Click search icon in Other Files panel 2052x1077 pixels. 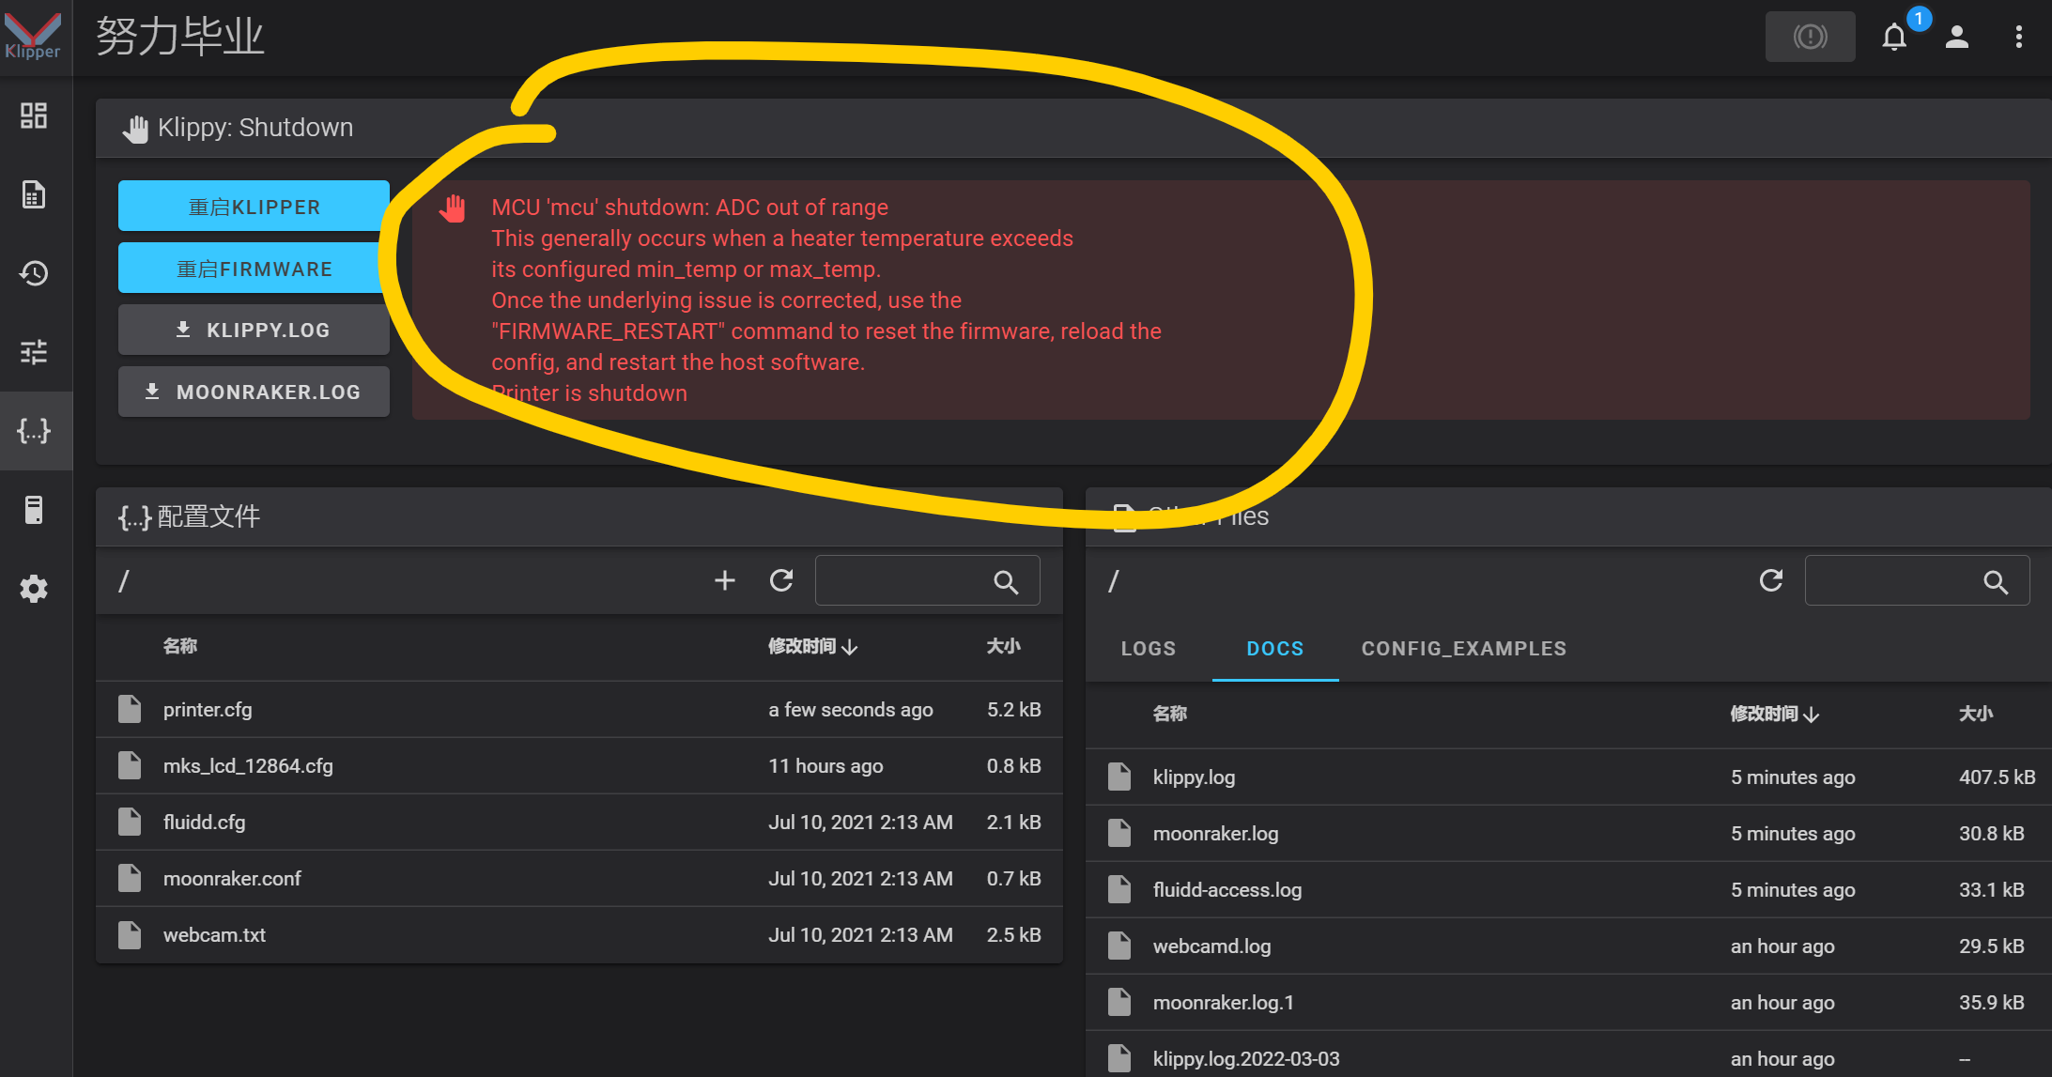tap(1996, 582)
